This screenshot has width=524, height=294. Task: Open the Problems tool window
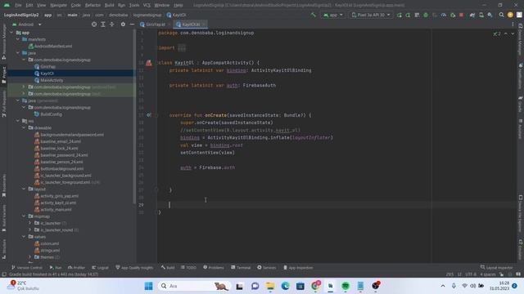tap(214, 268)
